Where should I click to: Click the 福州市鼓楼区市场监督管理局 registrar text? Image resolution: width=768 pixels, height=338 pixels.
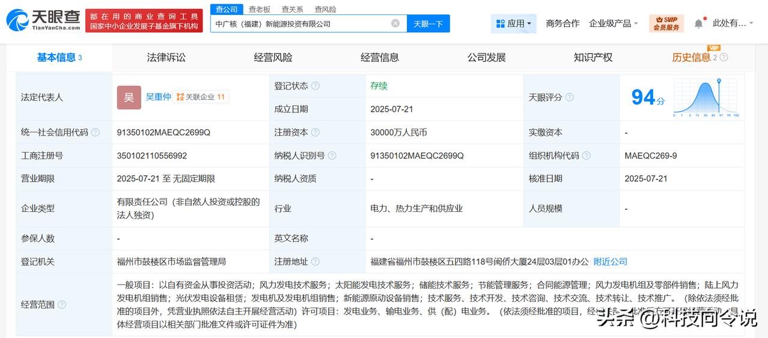[171, 262]
